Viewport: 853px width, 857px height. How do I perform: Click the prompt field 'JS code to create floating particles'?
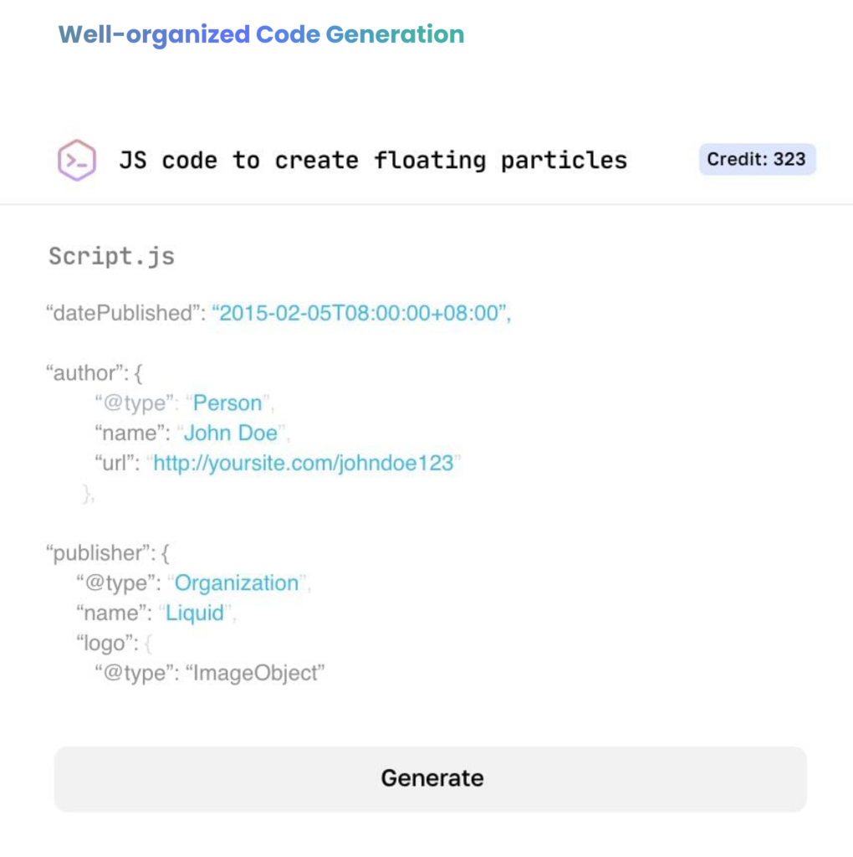pyautogui.click(x=373, y=160)
